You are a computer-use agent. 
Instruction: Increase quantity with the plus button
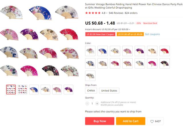point(97,103)
